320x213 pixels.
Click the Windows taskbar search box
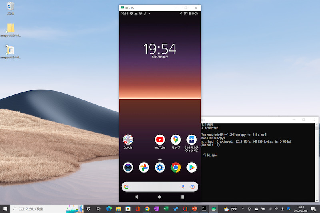pos(44,209)
